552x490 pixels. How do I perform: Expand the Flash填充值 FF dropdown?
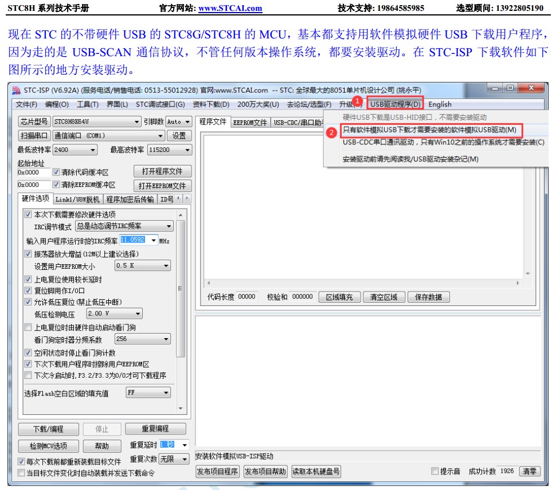point(166,393)
